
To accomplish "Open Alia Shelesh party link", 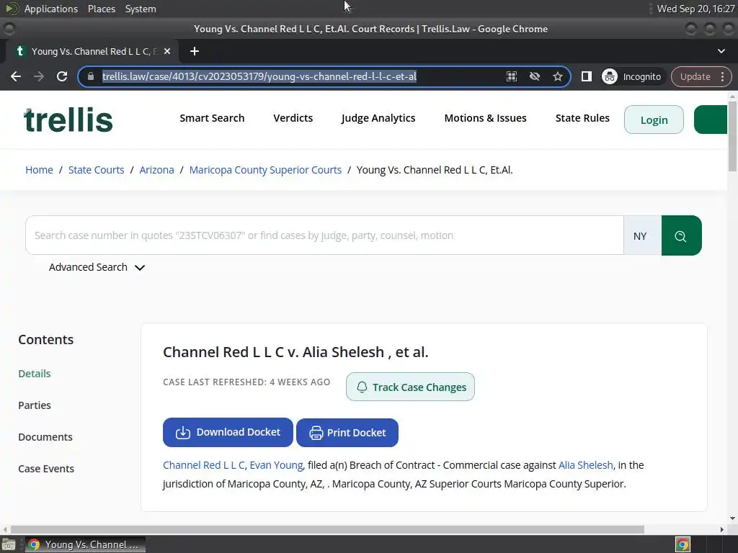I will point(585,465).
